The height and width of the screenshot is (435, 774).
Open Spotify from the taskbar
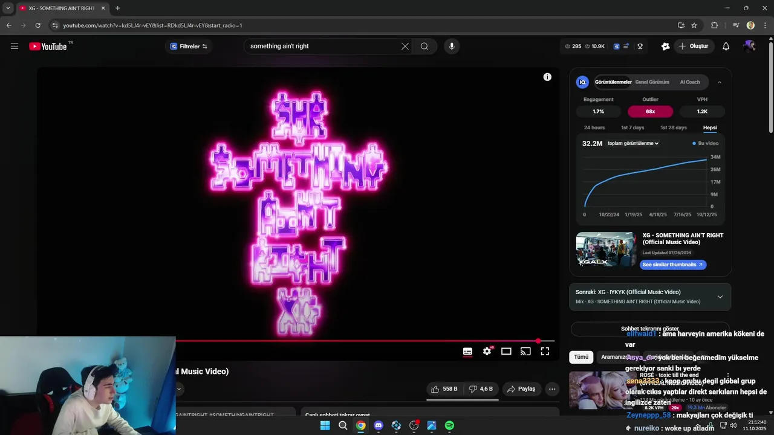coord(449,425)
